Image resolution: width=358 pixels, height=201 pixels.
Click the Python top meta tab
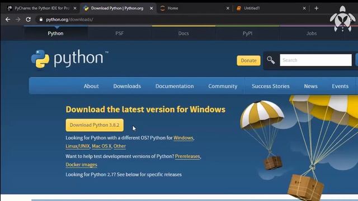point(56,33)
